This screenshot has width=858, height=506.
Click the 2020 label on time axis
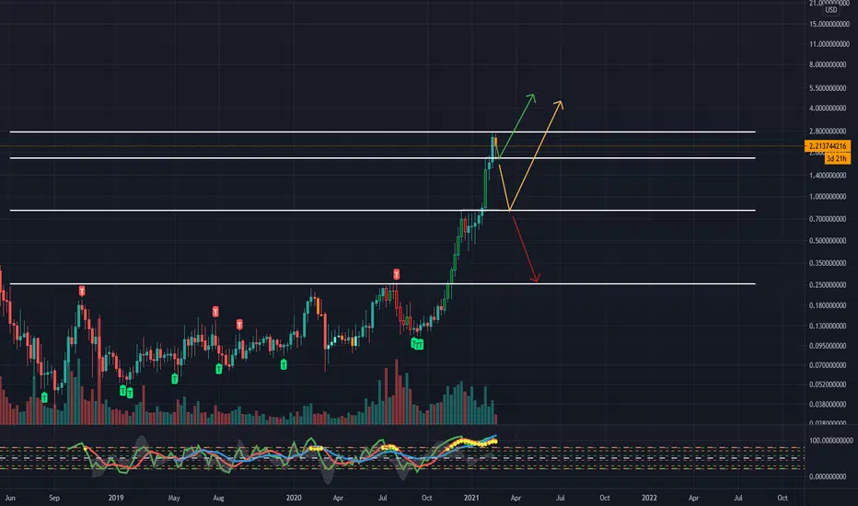pos(294,498)
